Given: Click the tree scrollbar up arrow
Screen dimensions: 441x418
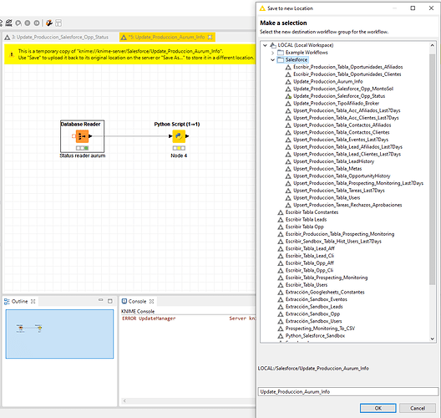Looking at the screenshot, I should pos(433,45).
